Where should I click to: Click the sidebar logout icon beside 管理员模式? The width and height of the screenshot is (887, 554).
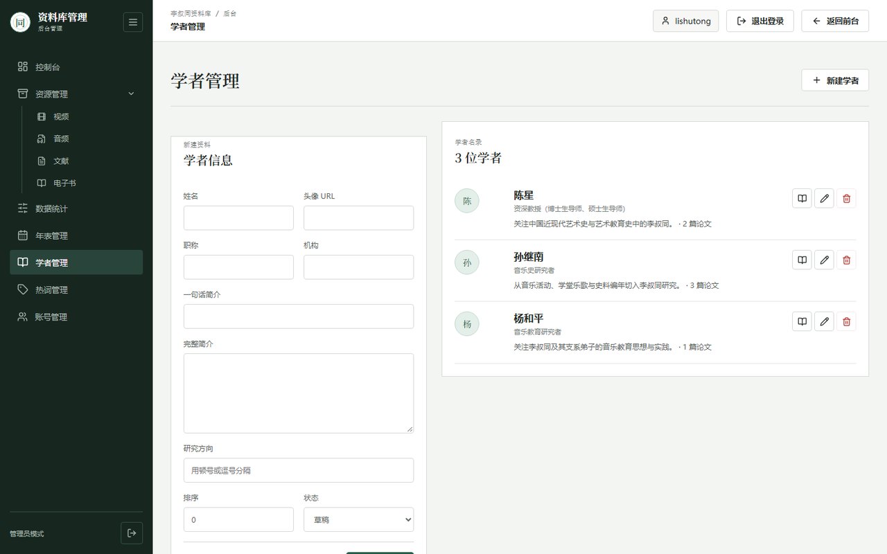click(132, 533)
